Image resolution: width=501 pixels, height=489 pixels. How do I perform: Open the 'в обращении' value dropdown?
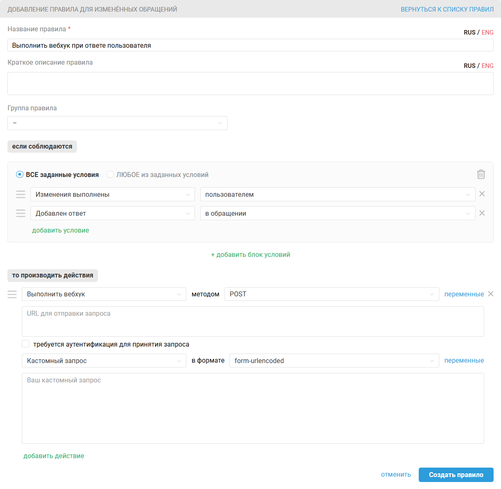[338, 213]
